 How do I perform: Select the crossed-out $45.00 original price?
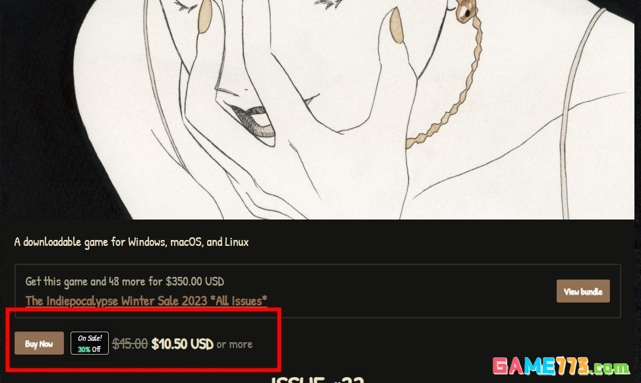130,343
